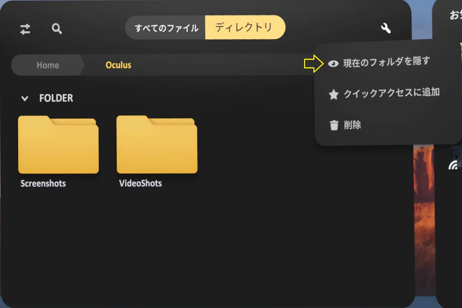Toggle the eye icon to hide folder

(333, 63)
